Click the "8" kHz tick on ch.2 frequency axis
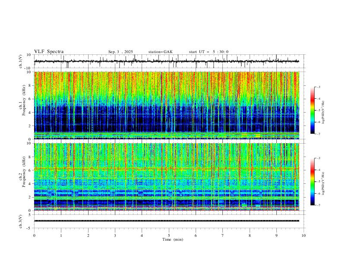 (30, 157)
